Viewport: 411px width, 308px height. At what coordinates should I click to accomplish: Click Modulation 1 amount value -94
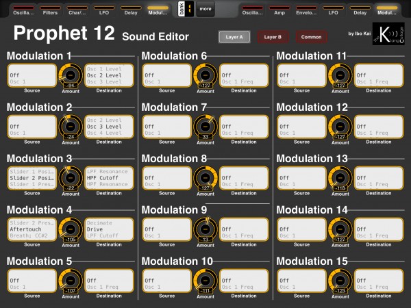coord(71,86)
